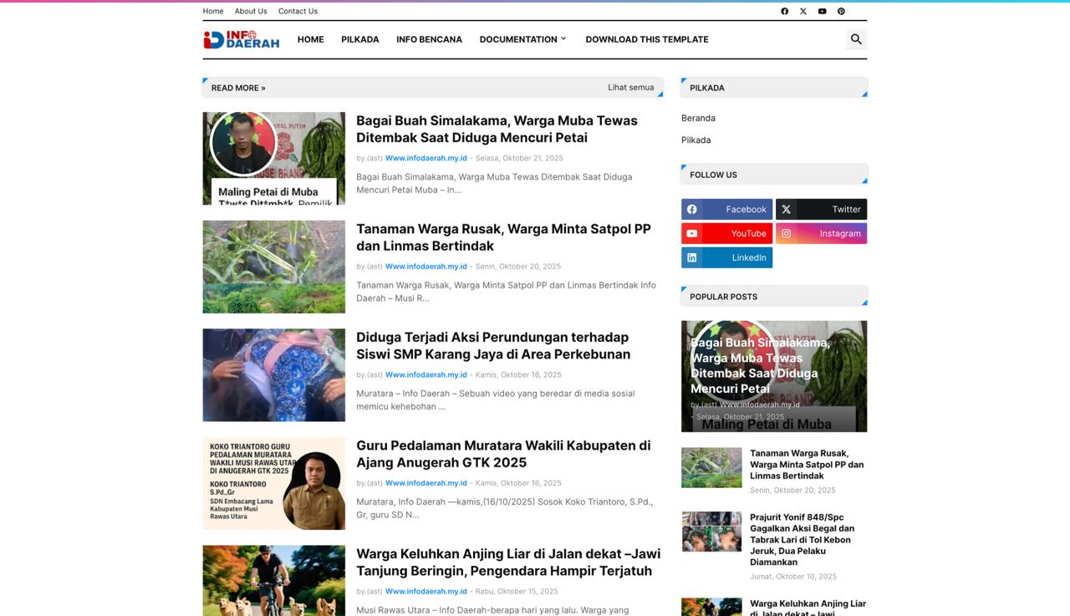Select PILKADA in the navigation bar
1070x616 pixels.
click(x=359, y=38)
